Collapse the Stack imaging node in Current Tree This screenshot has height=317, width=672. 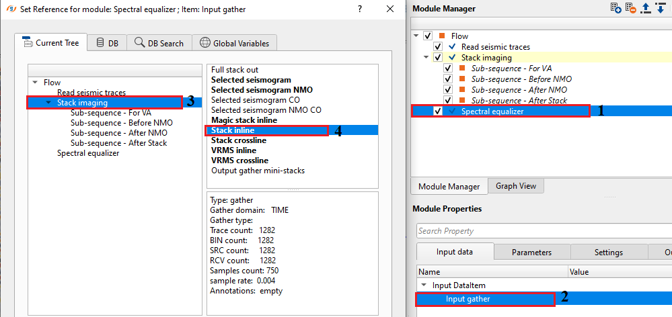49,103
